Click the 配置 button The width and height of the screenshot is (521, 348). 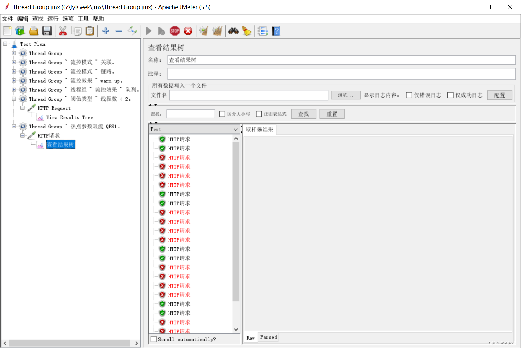point(500,95)
